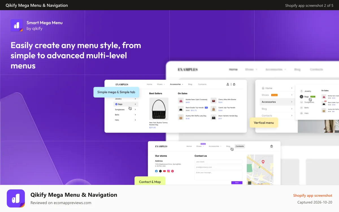Click 'Shopify app screenshot 2 of 5' text

pos(309,5)
